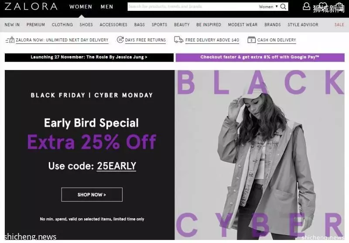
Task: Click the free delivery truck icon
Action: (178, 40)
